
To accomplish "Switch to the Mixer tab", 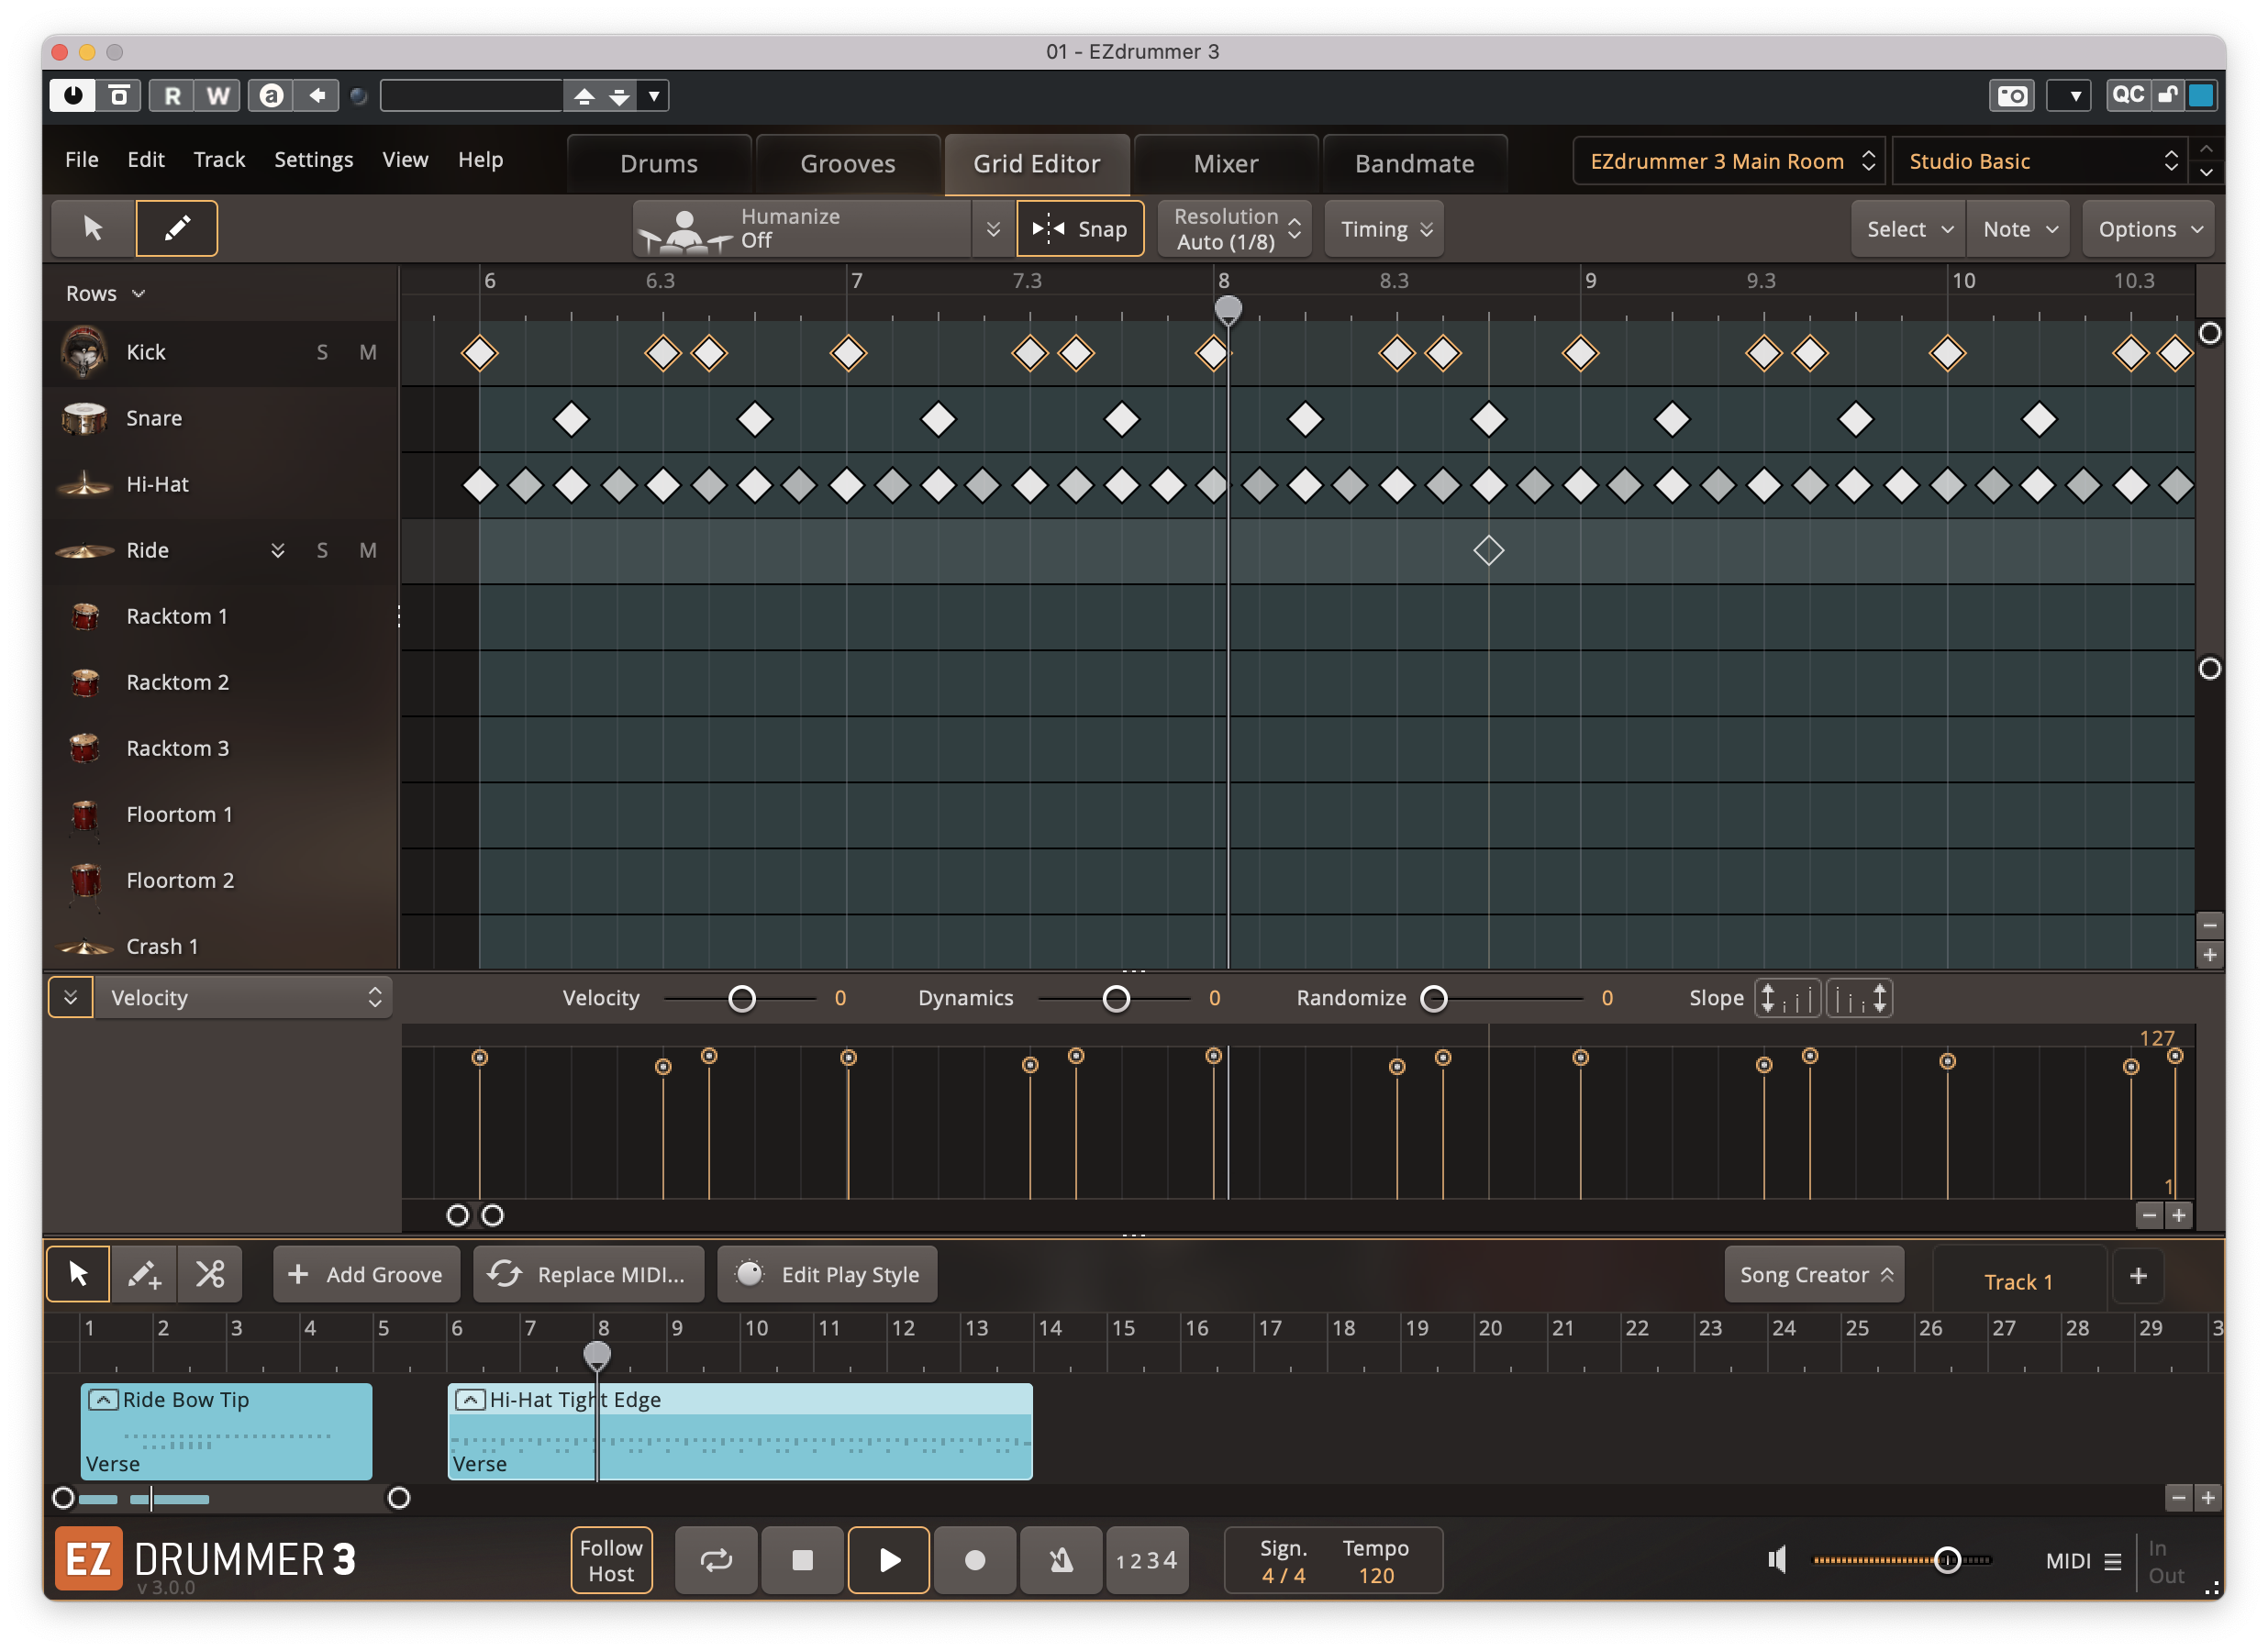I will pos(1225,163).
